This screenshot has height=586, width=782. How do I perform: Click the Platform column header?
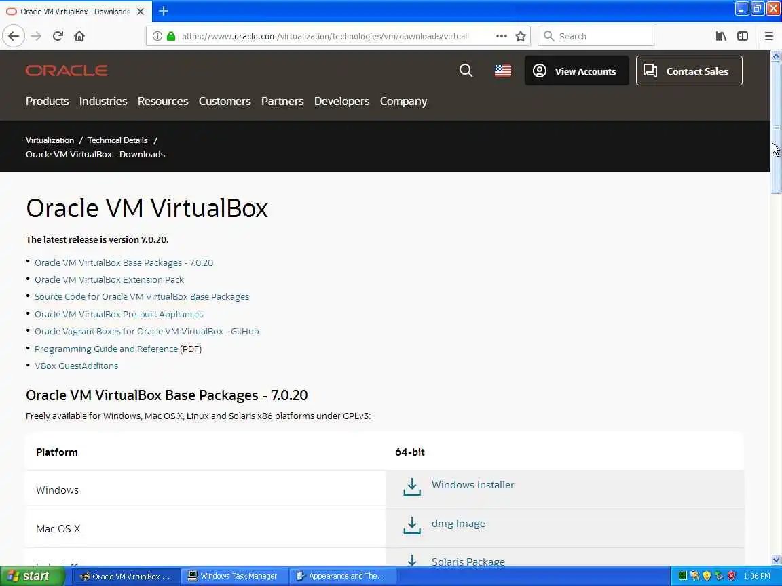57,452
